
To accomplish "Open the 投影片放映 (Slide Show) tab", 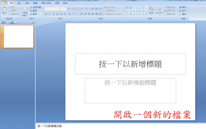I will (46, 3).
